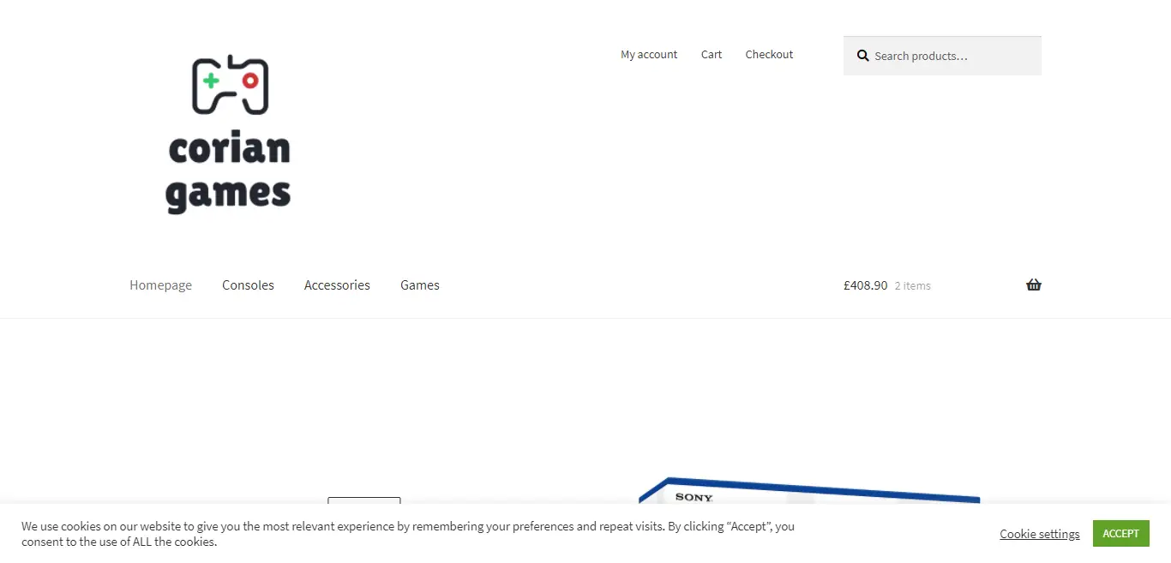Open My account page
The width and height of the screenshot is (1171, 563).
pyautogui.click(x=649, y=54)
